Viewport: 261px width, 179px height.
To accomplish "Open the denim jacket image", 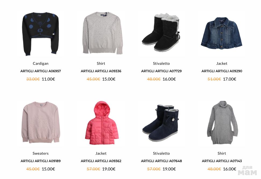I will click(x=222, y=33).
